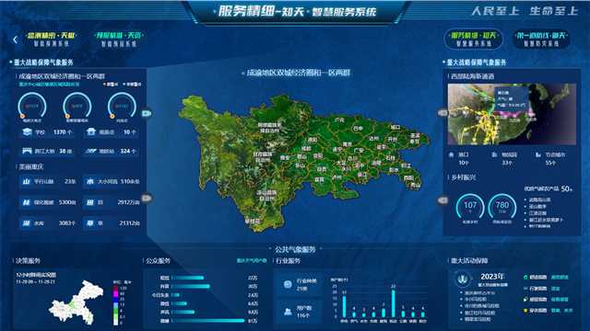Image resolution: width=590 pixels, height=331 pixels.
Task: Click the 行业 building icon showing 21
Action: [x=288, y=284]
